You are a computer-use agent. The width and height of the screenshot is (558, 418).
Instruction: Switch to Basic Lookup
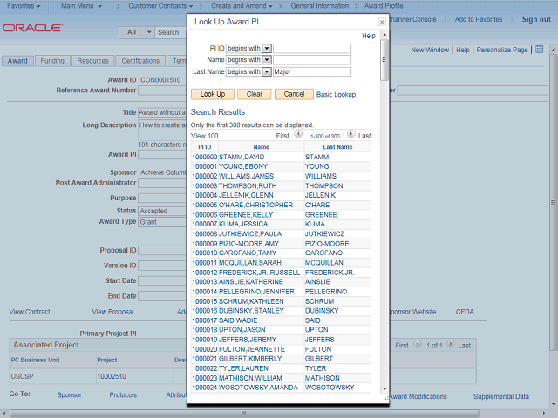pyautogui.click(x=336, y=94)
